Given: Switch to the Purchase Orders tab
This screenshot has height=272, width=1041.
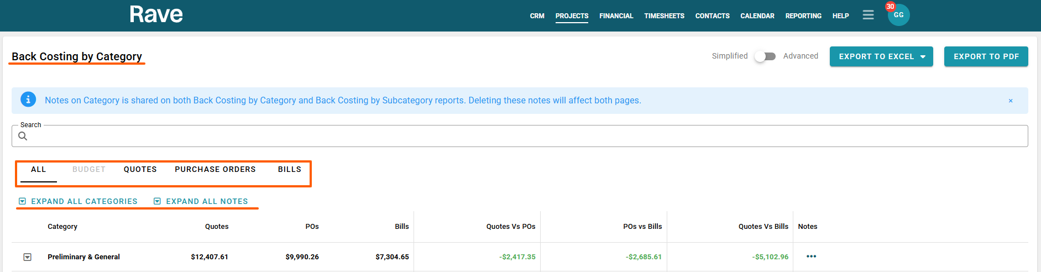Looking at the screenshot, I should [x=215, y=170].
